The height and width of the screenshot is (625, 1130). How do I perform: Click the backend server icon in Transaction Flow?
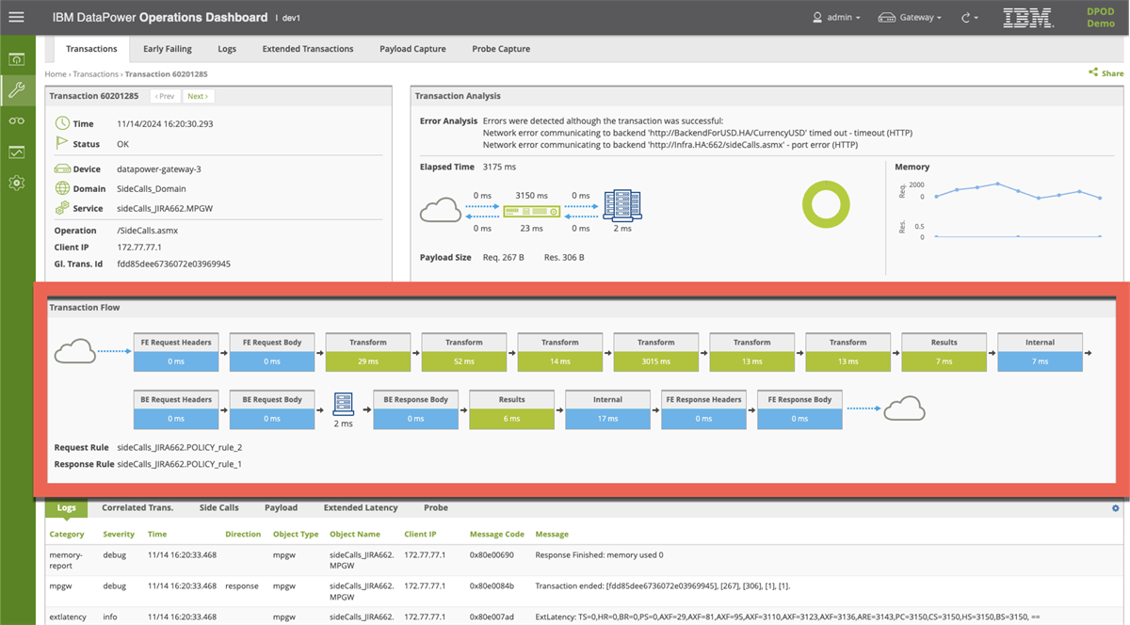(x=343, y=403)
